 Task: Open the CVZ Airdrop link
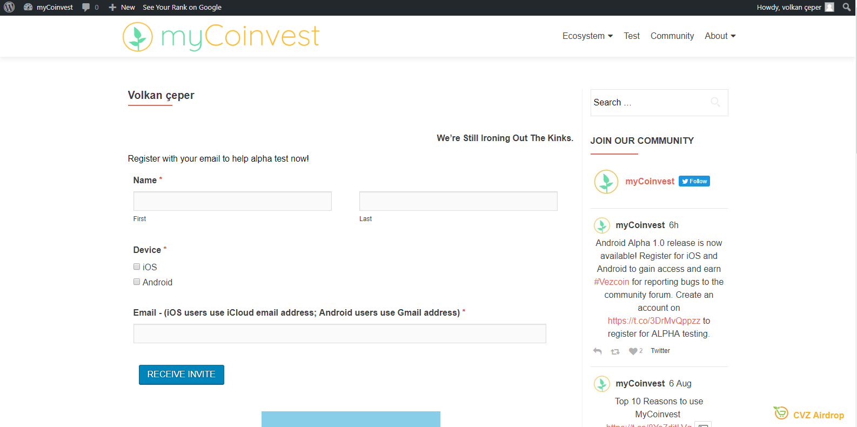point(819,415)
